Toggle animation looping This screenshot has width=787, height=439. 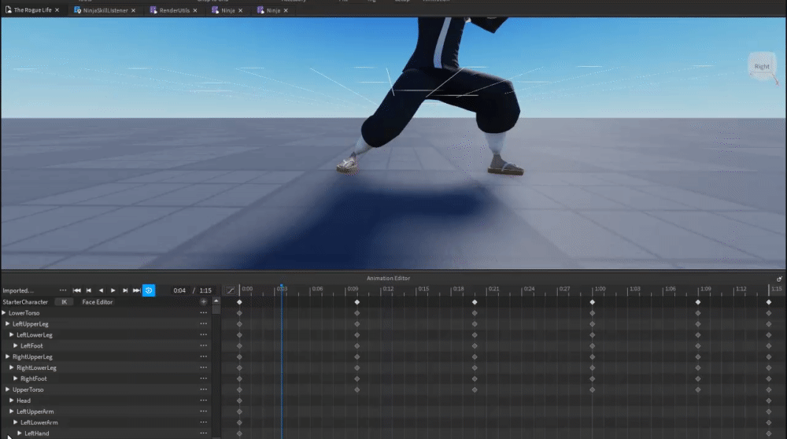pos(149,290)
